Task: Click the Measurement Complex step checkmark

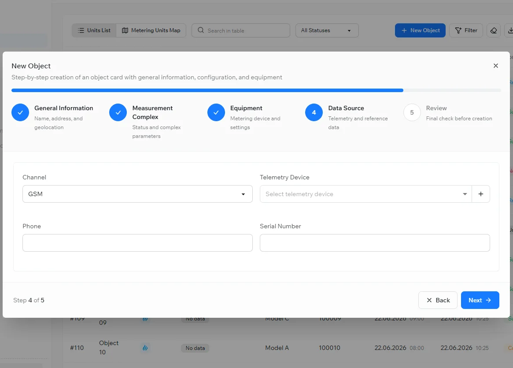Action: pos(118,112)
